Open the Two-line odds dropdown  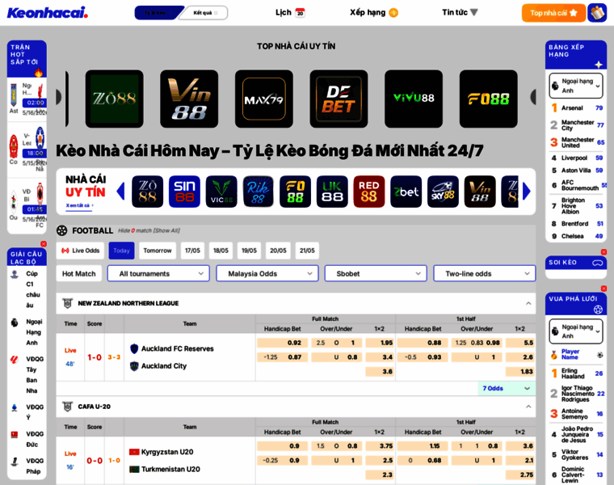[x=485, y=273]
